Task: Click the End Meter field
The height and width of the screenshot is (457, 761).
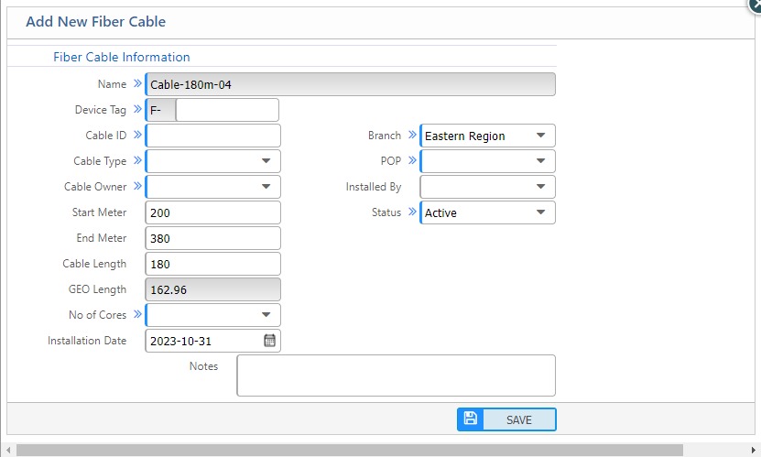Action: tap(212, 238)
